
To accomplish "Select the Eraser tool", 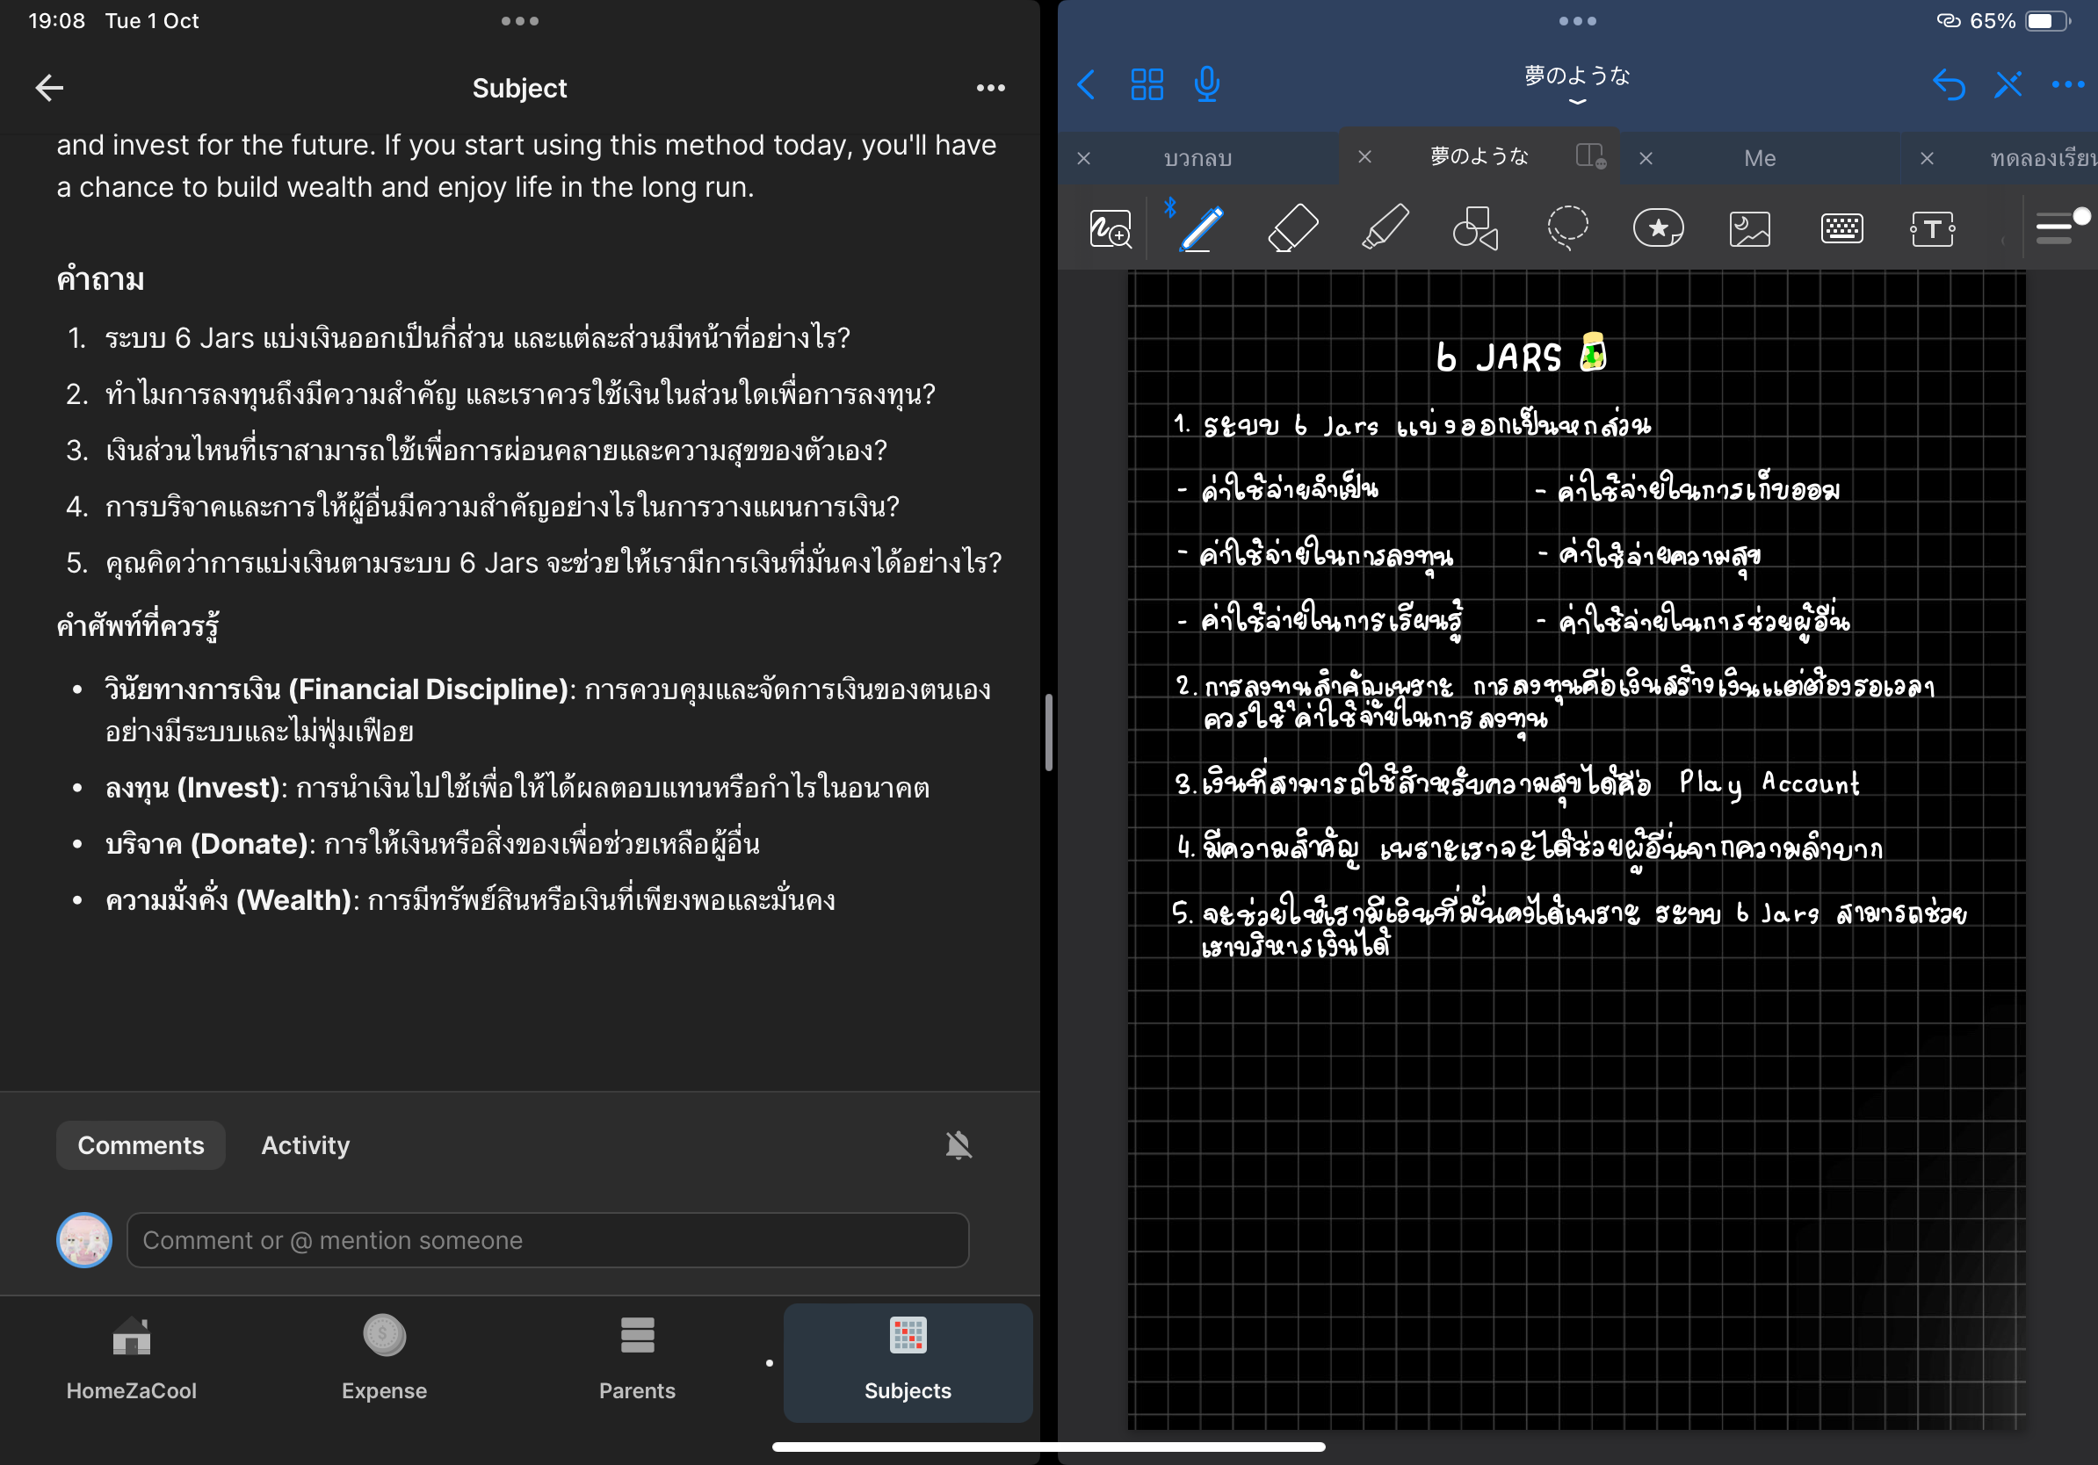I will [1293, 228].
